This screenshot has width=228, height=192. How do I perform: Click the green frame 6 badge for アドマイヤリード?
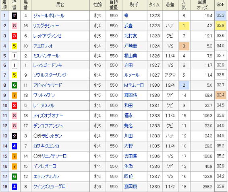(x=14, y=85)
